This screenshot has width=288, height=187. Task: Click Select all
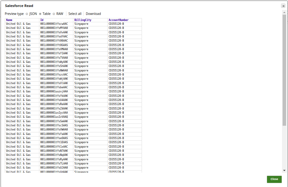point(75,14)
